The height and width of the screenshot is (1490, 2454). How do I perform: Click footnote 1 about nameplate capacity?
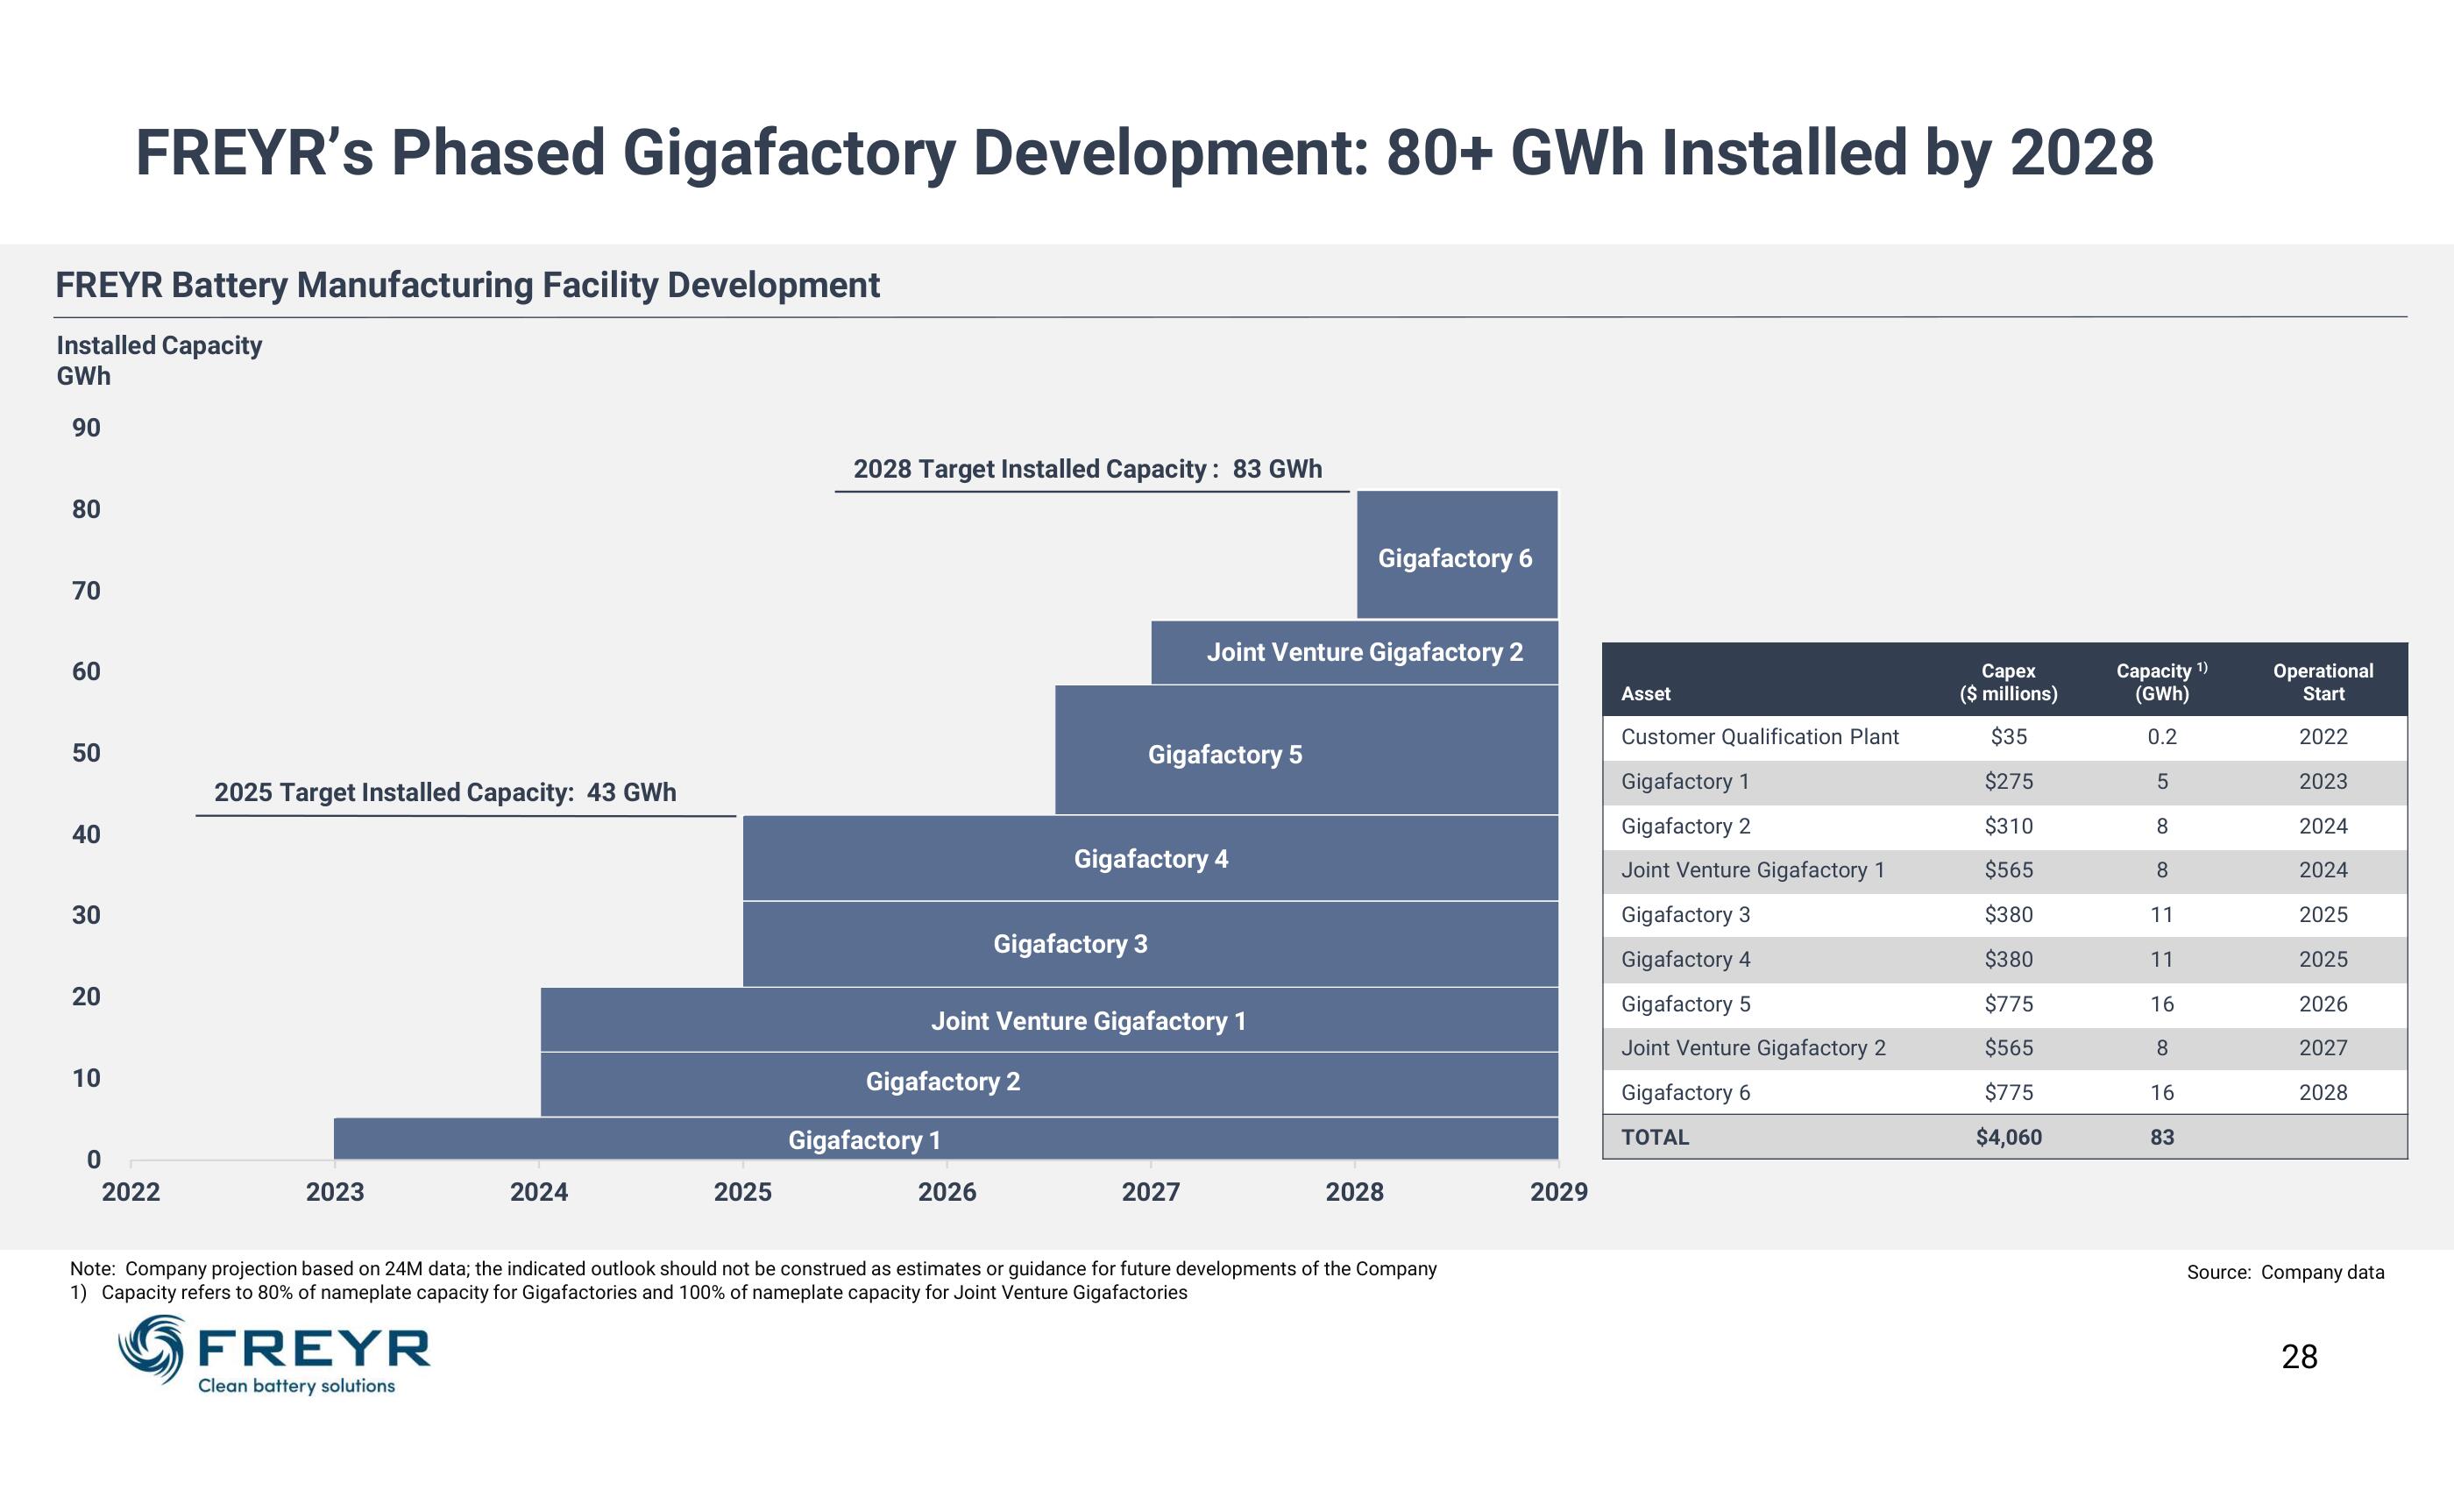[628, 1293]
